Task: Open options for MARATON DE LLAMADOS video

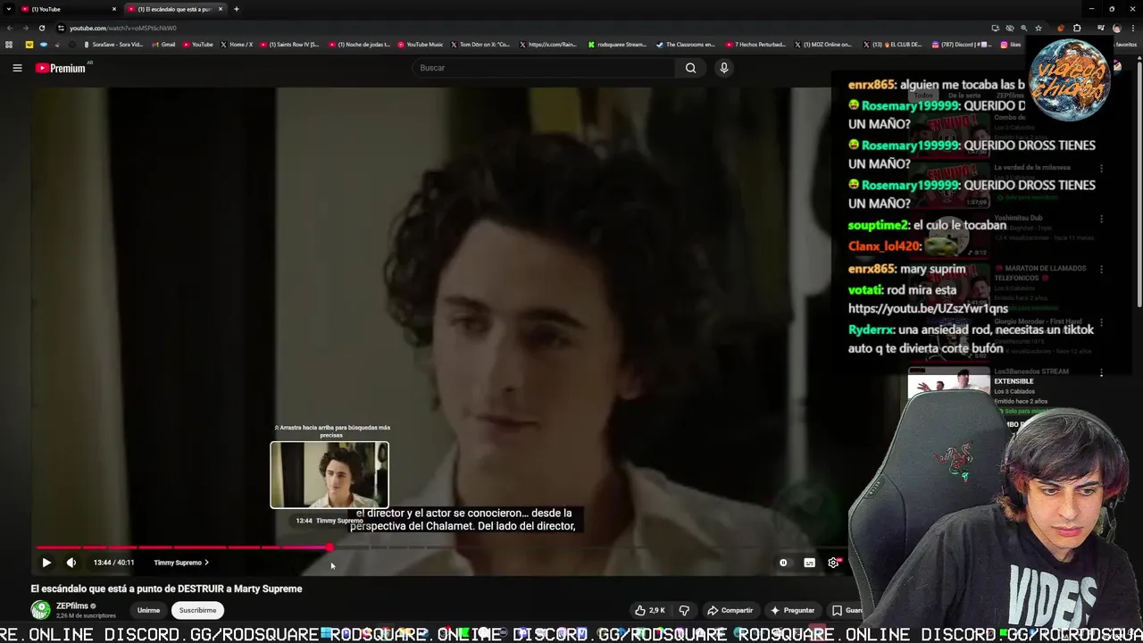Action: pyautogui.click(x=1101, y=270)
